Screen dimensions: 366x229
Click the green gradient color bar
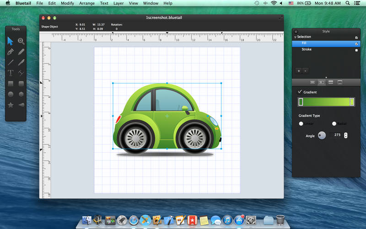point(326,102)
